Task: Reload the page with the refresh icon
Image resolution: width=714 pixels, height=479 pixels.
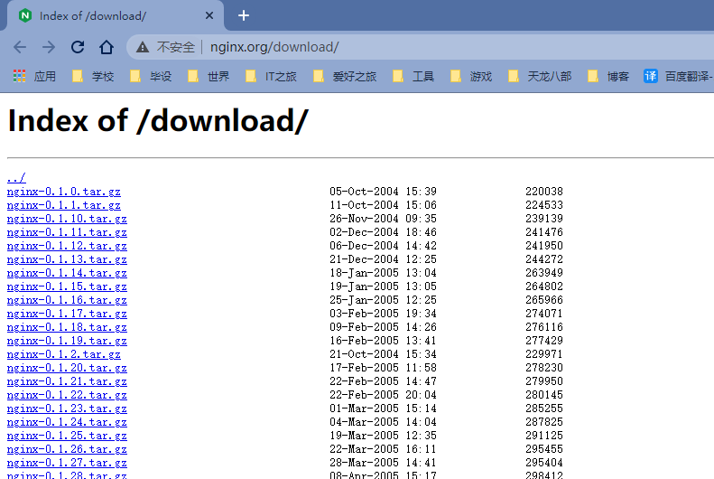Action: click(x=78, y=47)
